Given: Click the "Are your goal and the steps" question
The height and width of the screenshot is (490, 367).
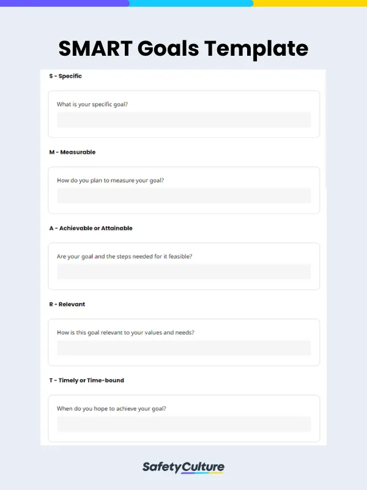Looking at the screenshot, I should point(124,256).
